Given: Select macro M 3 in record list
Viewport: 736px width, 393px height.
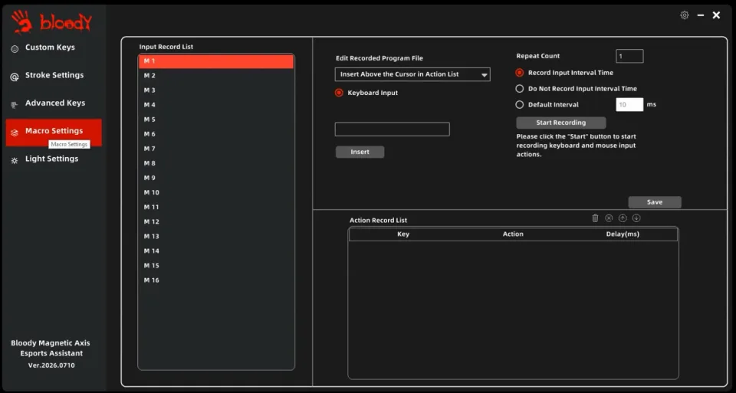Looking at the screenshot, I should point(216,90).
